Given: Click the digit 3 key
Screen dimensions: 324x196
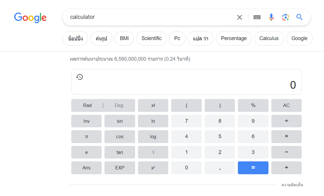Looking at the screenshot, I should pyautogui.click(x=253, y=152).
